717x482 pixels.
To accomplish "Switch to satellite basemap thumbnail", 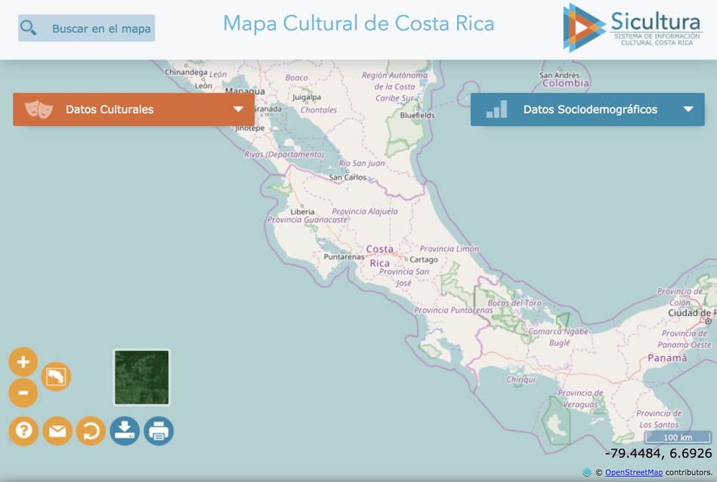I will (141, 377).
